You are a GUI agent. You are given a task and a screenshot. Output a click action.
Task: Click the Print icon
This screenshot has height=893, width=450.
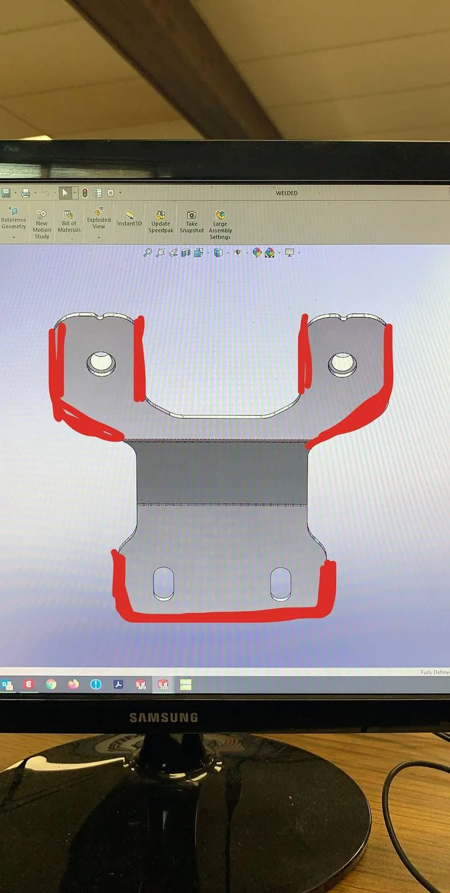[26, 193]
